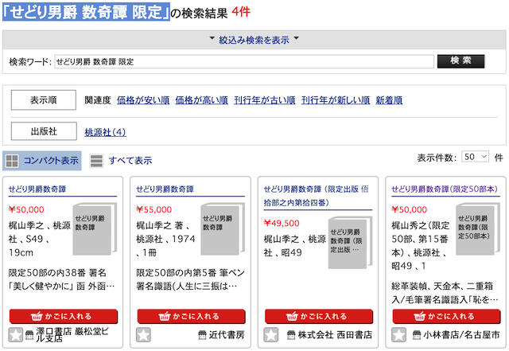This screenshot has height=351, width=509.
Task: Add the 西田書店 book to cart
Action: 319,317
